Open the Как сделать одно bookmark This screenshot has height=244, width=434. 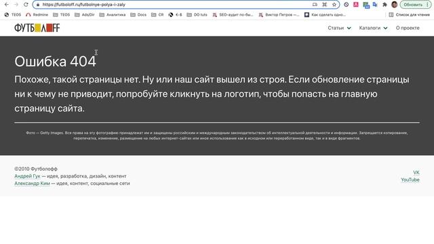[325, 15]
